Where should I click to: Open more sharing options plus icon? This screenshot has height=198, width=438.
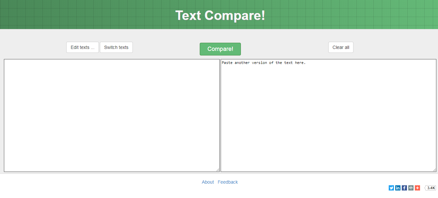coord(417,188)
